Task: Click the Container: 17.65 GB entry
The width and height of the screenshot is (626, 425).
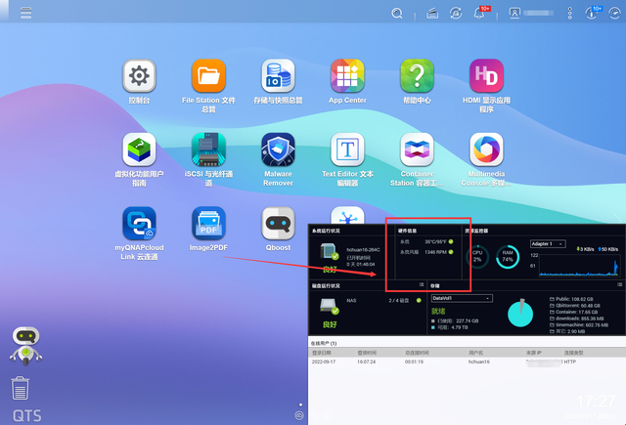Action: 574,312
